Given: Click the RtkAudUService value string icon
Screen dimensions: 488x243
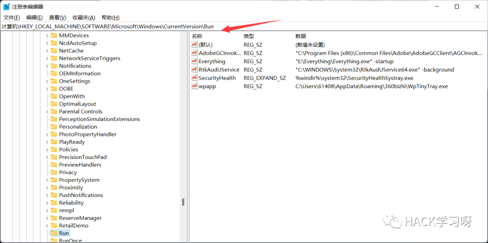Looking at the screenshot, I should 194,70.
